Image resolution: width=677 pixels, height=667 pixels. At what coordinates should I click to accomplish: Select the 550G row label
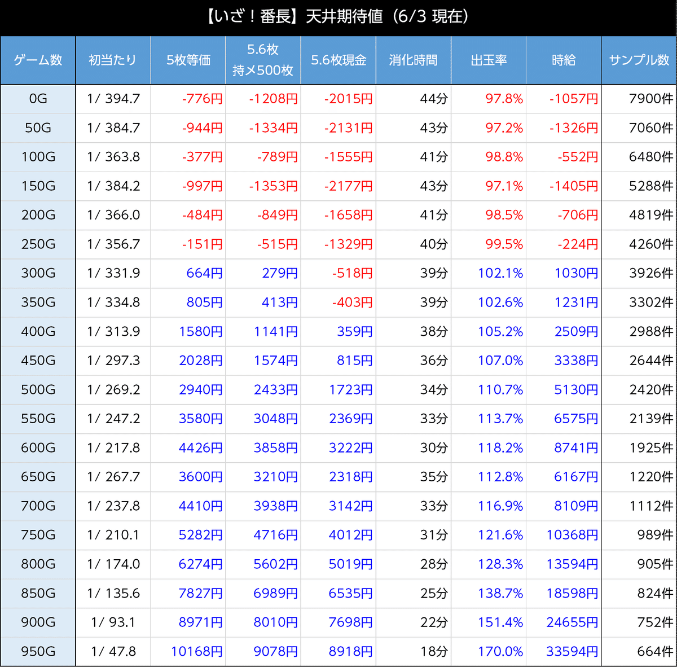click(38, 419)
